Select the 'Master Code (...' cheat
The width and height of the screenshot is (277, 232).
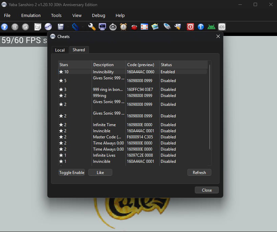coord(107,137)
